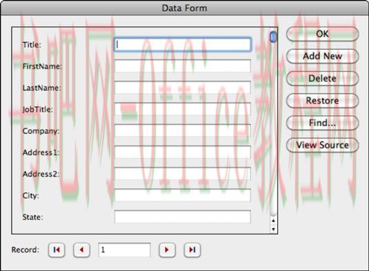Click the JobTitle: label
Image resolution: width=369 pixels, height=271 pixels.
click(38, 110)
